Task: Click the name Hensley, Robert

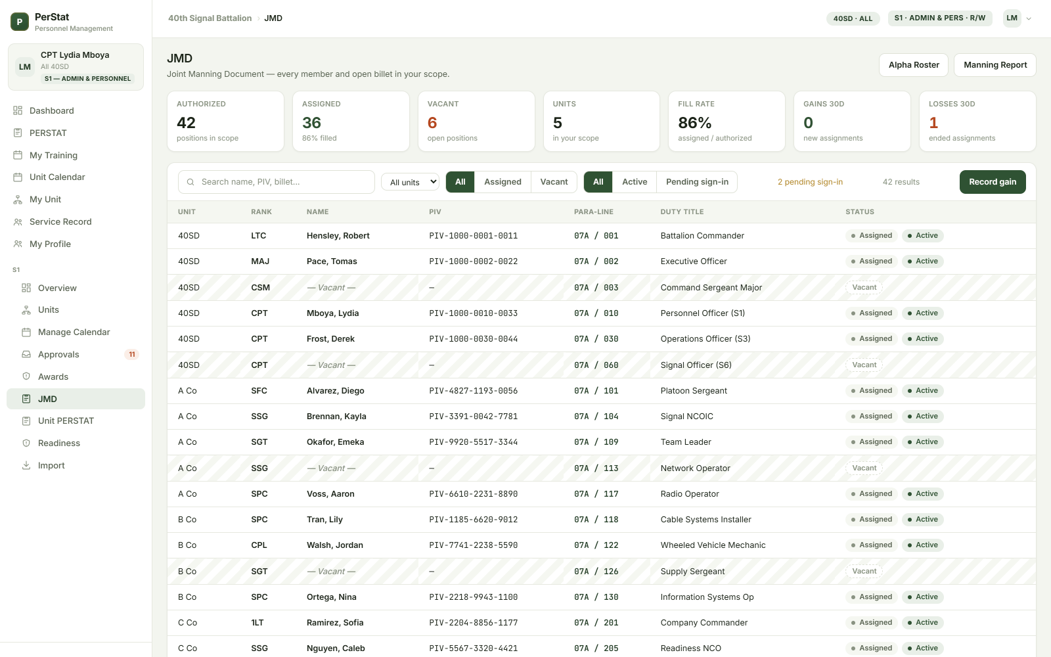Action: [x=338, y=236]
